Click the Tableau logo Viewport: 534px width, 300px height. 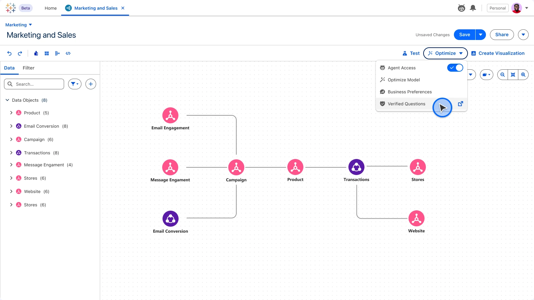coord(11,8)
